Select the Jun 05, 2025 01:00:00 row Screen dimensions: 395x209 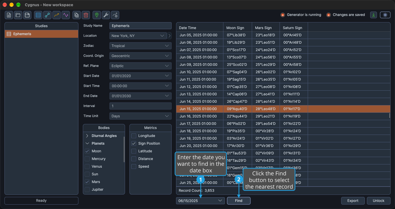point(283,35)
